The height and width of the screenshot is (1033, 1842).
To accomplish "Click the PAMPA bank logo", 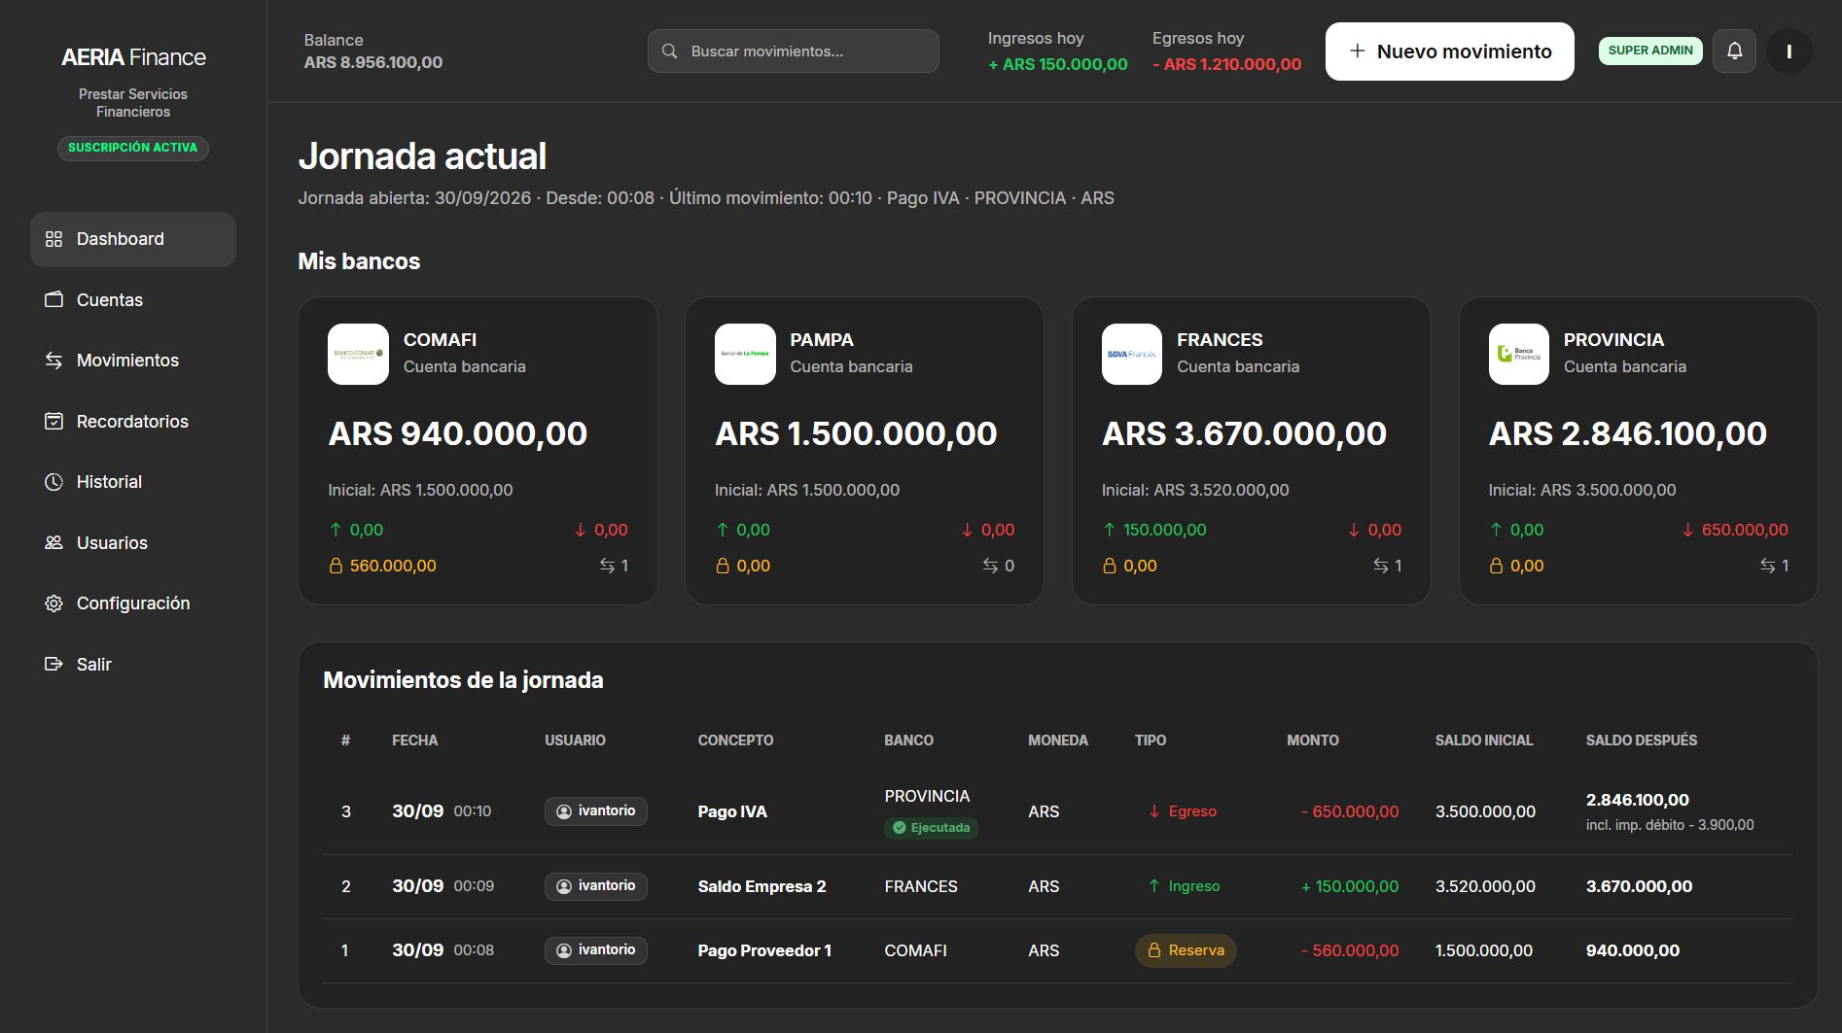I will point(745,354).
